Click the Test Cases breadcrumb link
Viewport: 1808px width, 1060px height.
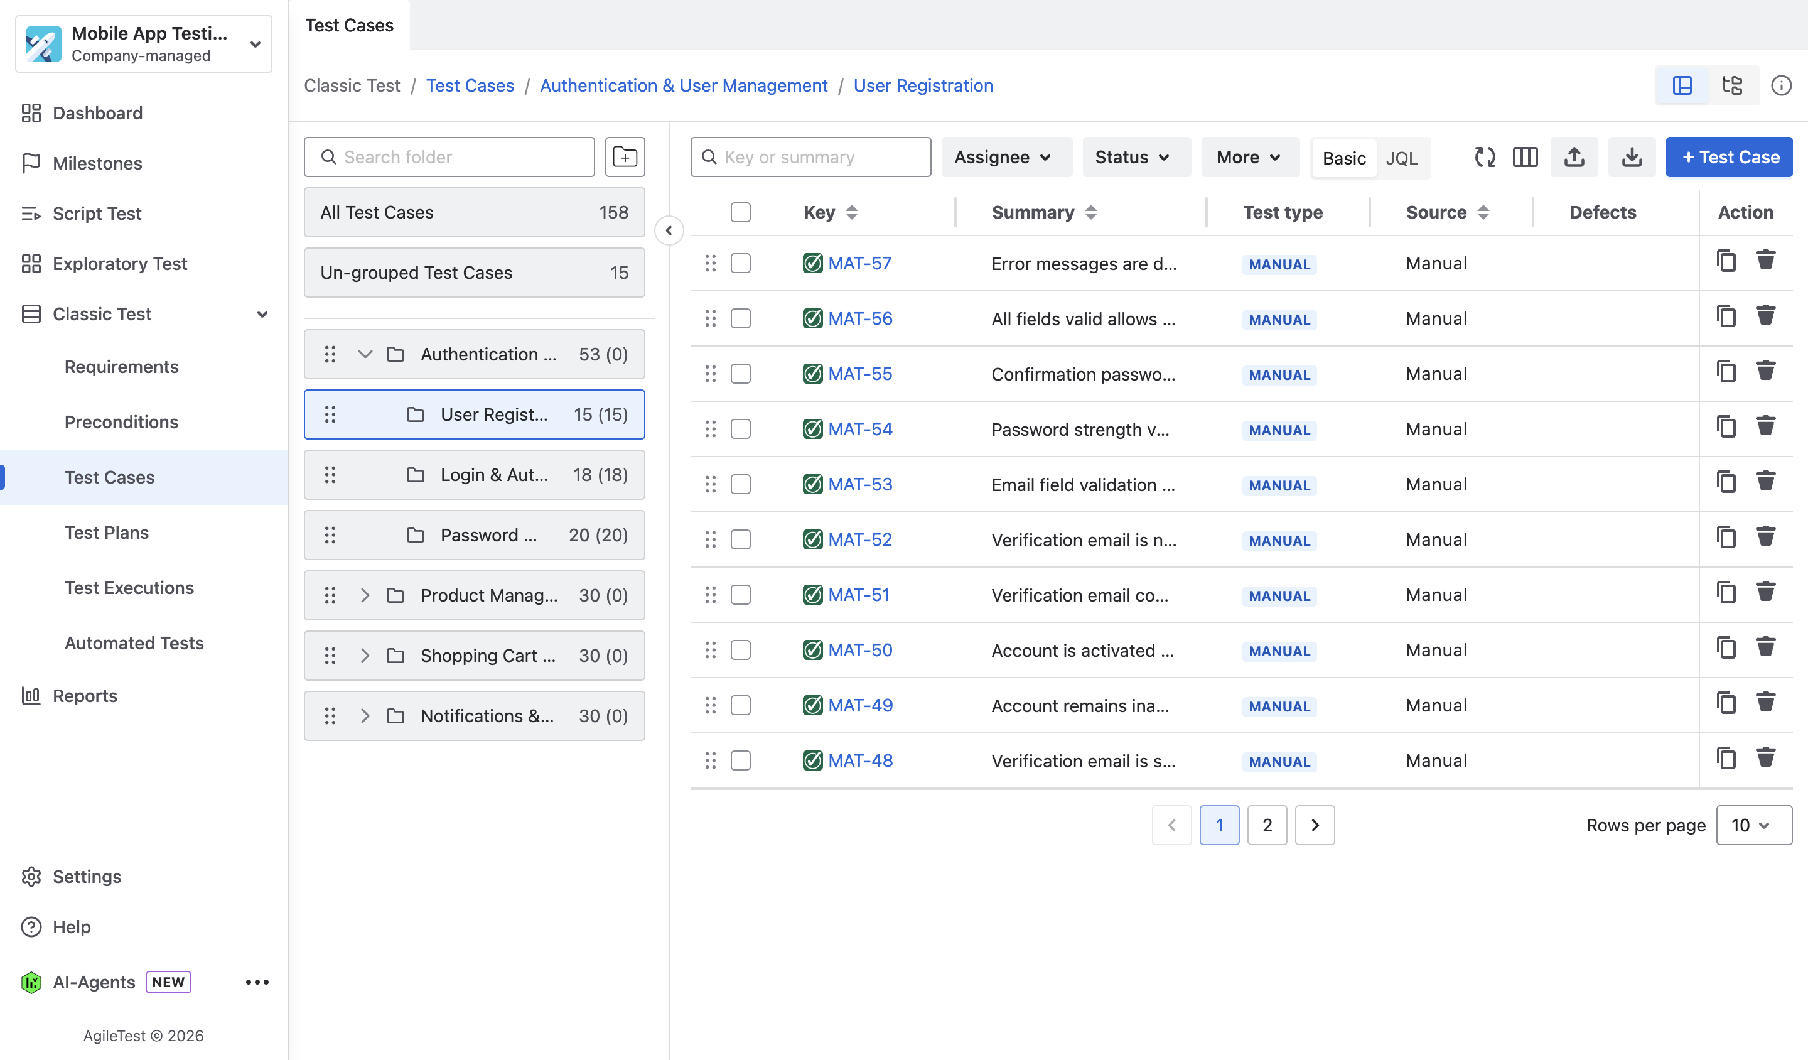click(470, 85)
